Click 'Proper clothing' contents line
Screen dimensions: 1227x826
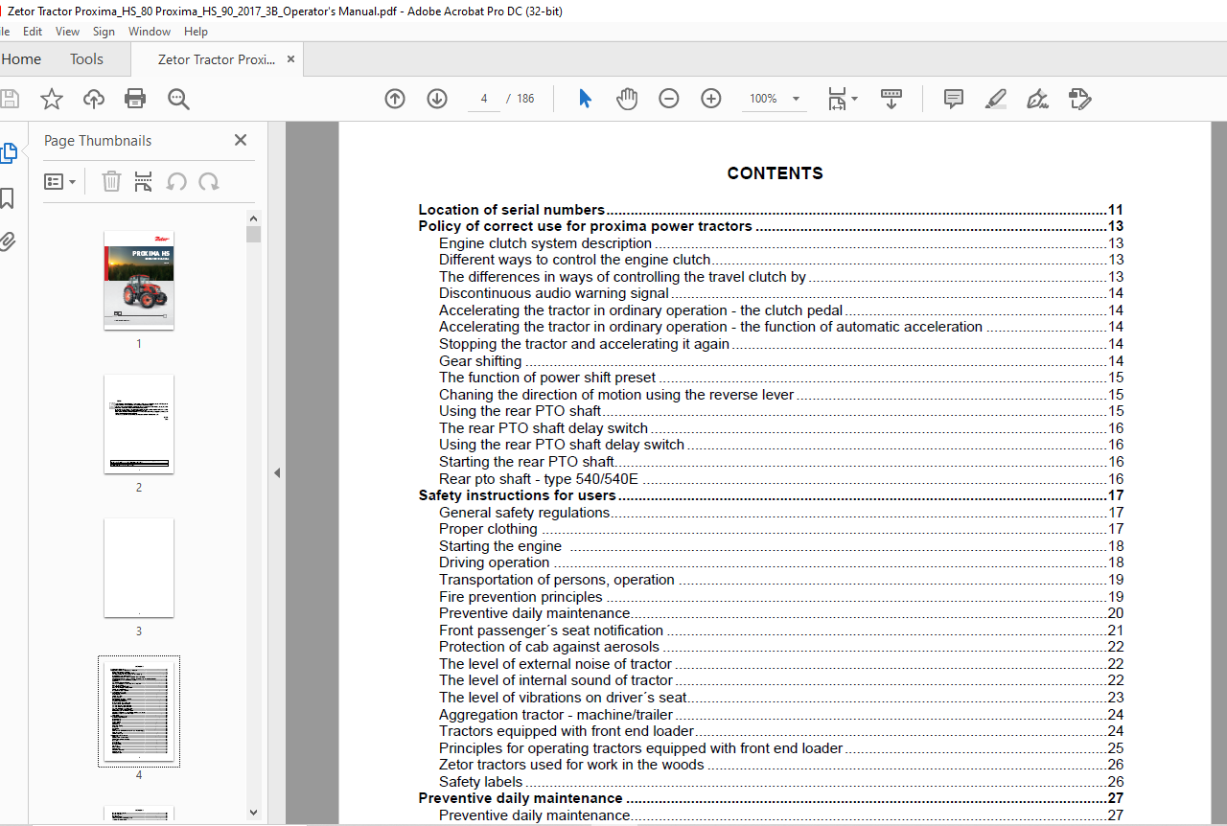pyautogui.click(x=781, y=529)
